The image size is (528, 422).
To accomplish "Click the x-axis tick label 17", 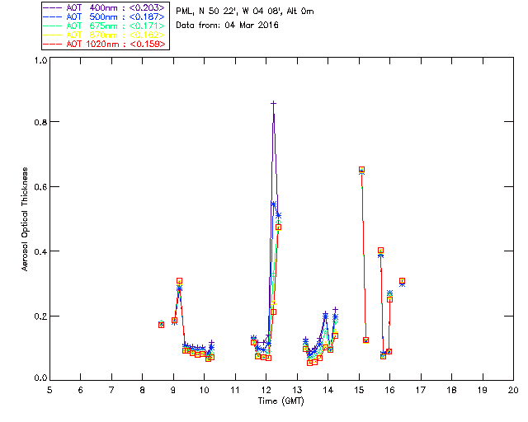I will tap(421, 390).
